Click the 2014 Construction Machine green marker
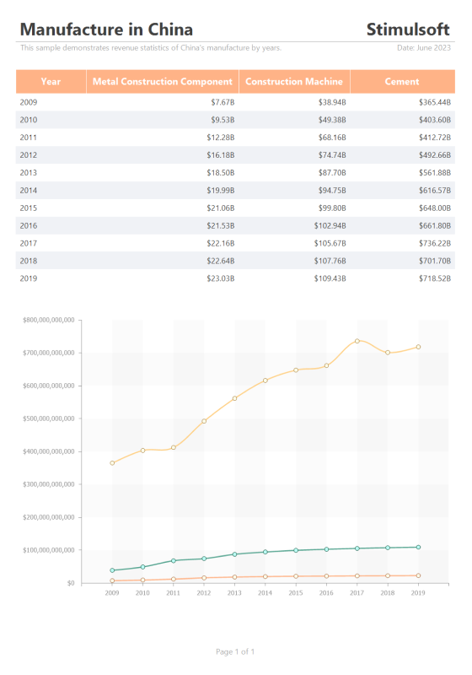 (265, 552)
